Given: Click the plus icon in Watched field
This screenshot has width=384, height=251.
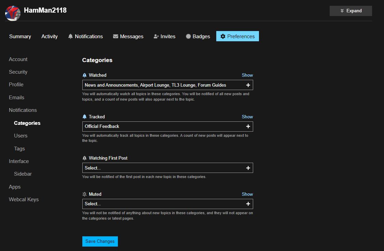Looking at the screenshot, I should tap(248, 85).
